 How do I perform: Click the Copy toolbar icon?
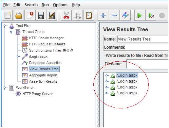(x=77, y=15)
